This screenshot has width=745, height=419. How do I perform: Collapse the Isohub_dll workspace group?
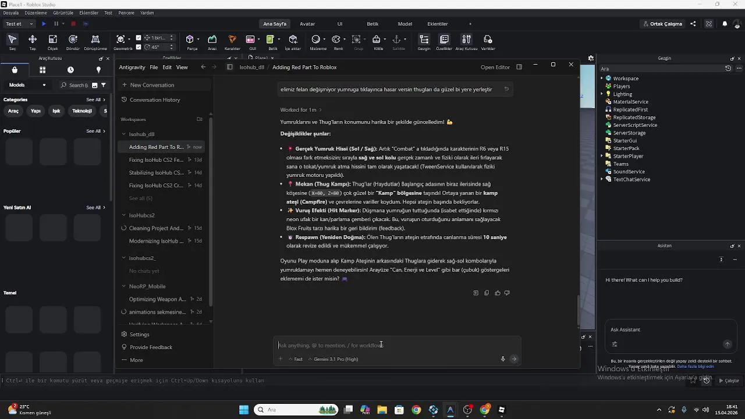point(123,134)
